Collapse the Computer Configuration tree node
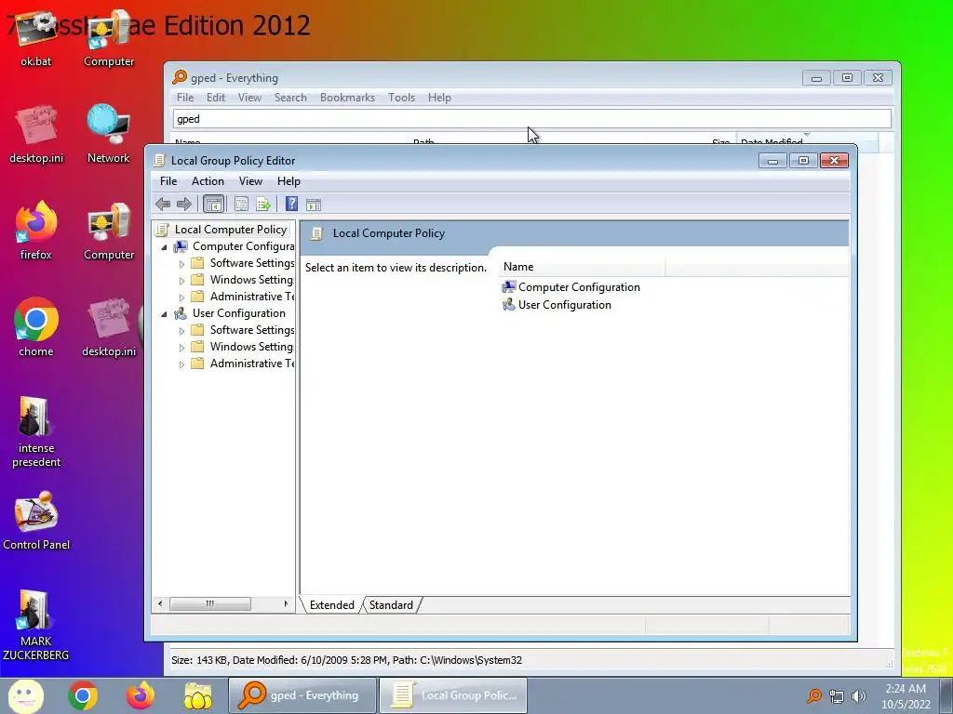This screenshot has width=953, height=714. (x=164, y=247)
